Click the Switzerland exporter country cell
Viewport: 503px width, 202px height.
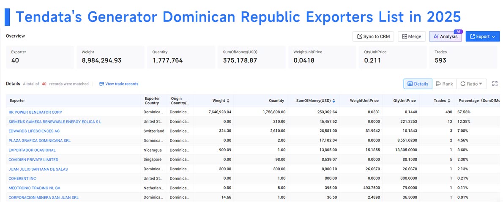[154, 131]
